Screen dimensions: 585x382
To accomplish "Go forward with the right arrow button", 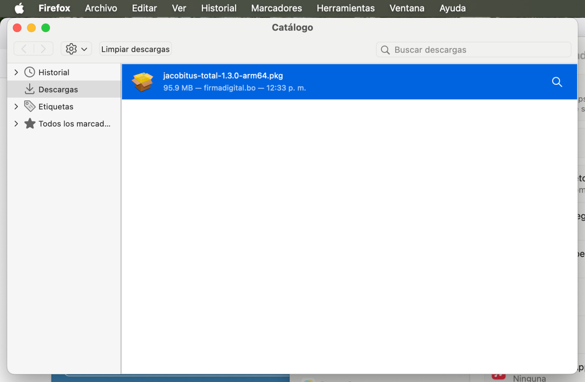I will 43,49.
